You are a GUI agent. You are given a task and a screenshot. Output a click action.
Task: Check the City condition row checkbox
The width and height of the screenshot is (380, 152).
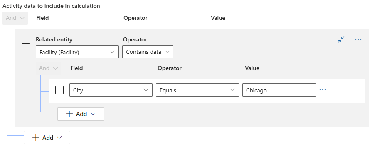tap(59, 90)
